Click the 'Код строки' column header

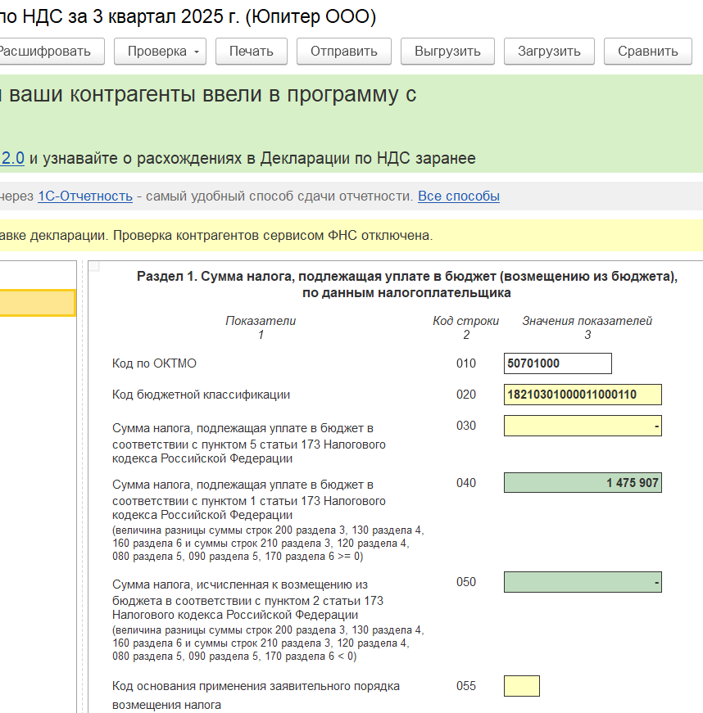(466, 321)
